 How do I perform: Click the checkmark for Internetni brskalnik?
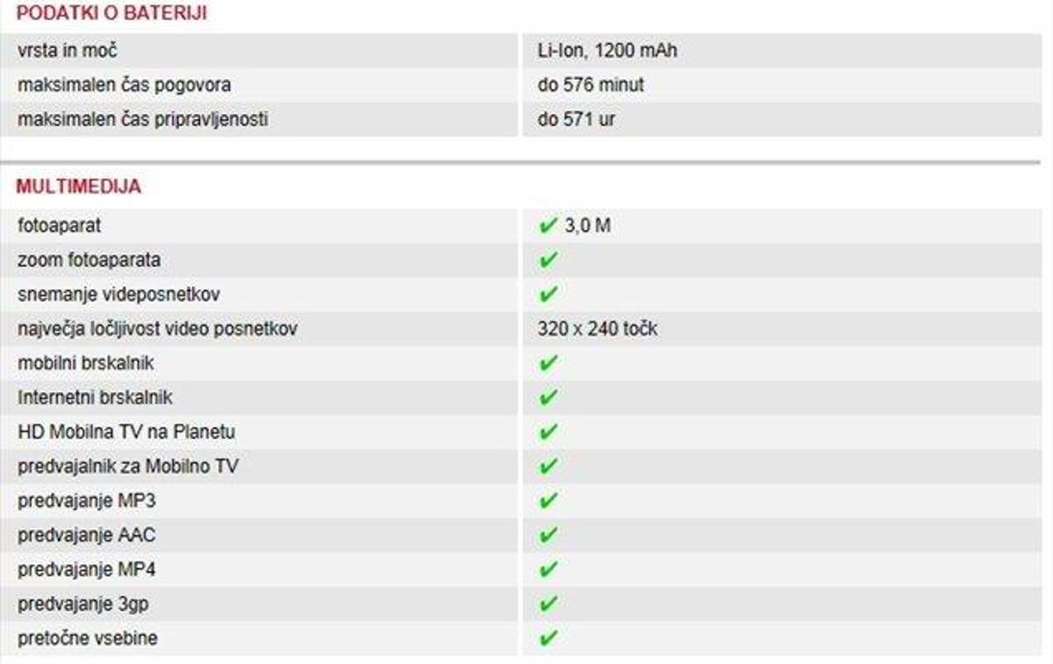pyautogui.click(x=548, y=398)
